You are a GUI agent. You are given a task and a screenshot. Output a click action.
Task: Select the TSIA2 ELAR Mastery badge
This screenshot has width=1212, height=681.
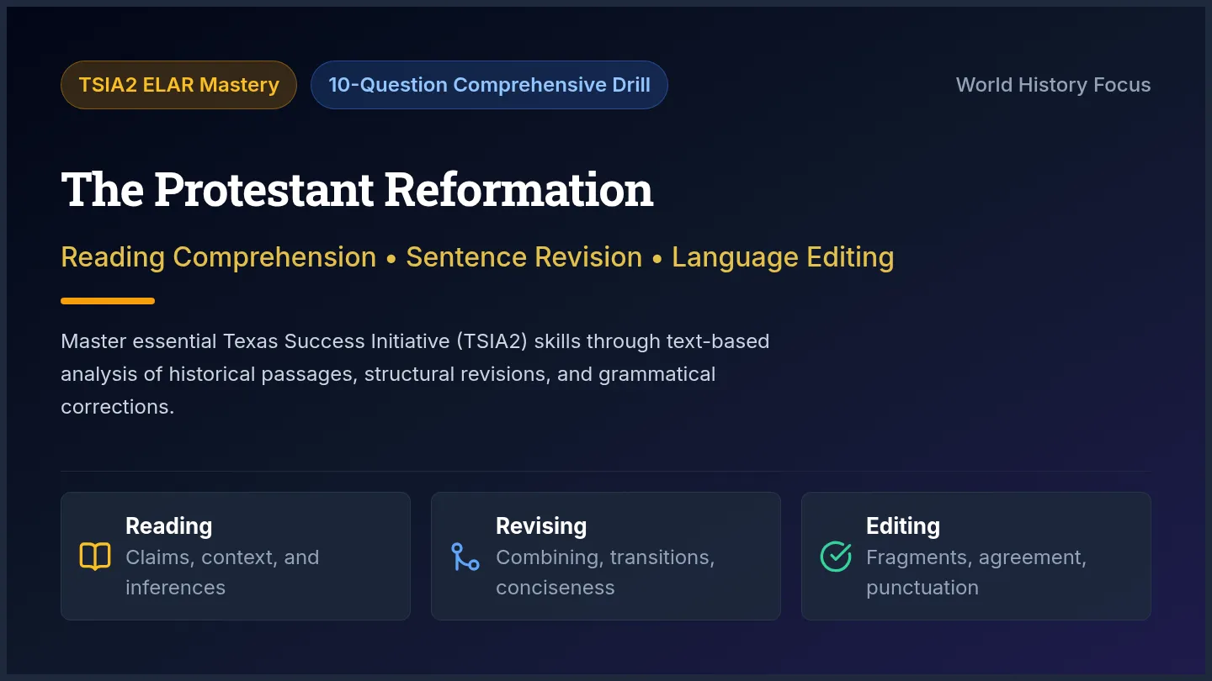click(x=178, y=85)
